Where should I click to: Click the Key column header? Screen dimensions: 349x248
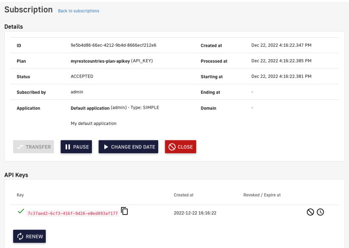[20, 195]
